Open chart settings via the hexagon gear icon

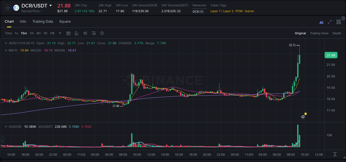tap(102, 33)
